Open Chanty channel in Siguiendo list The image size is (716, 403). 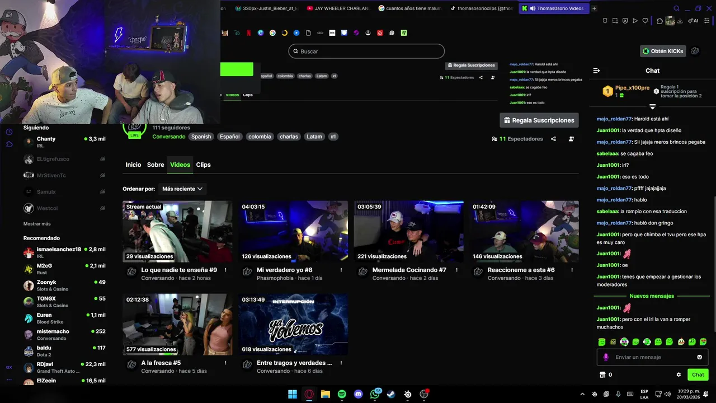coord(64,142)
